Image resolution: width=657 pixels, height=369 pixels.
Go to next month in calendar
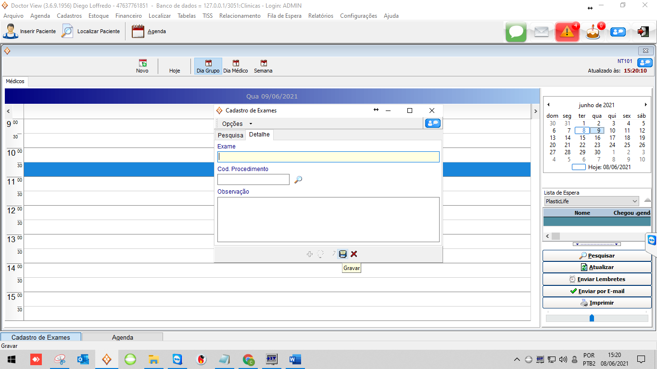point(645,105)
